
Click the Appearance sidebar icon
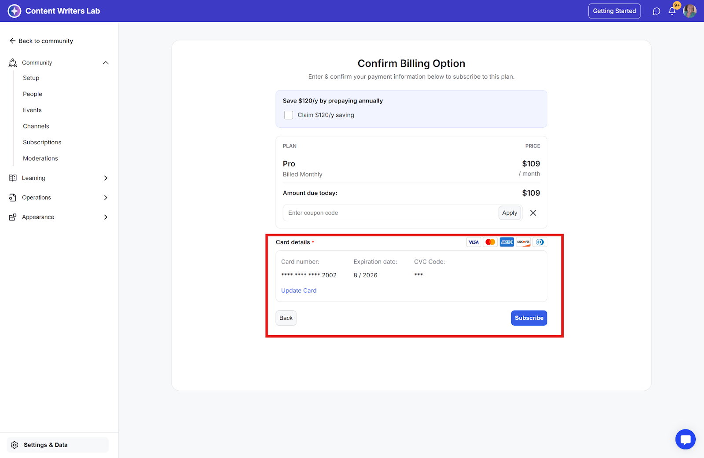(x=13, y=217)
